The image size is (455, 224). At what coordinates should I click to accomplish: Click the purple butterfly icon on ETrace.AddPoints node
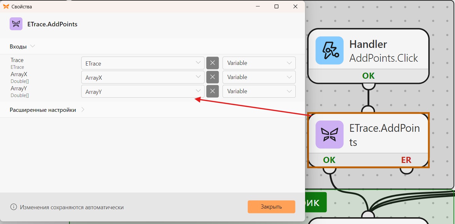329,135
